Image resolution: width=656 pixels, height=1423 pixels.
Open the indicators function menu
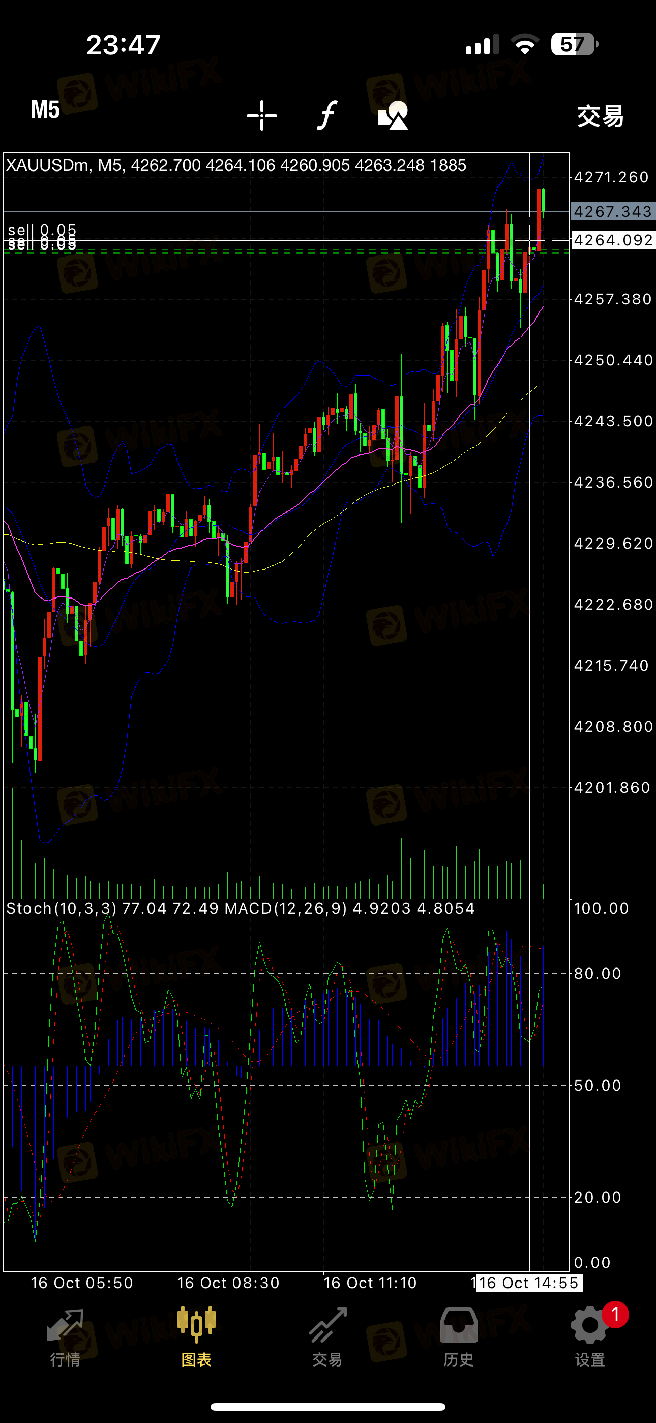point(327,115)
